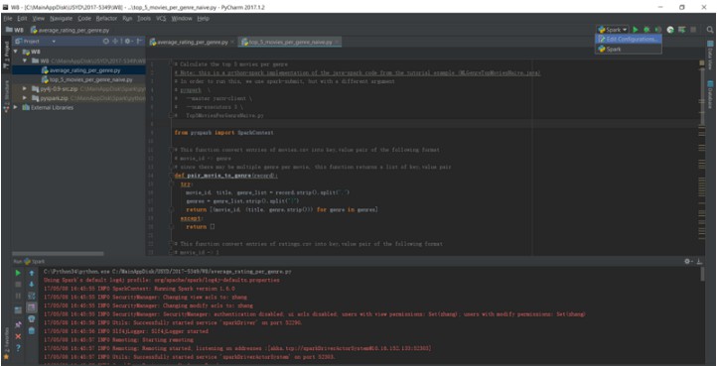Rerun Spark with green arrow in Run panel
This screenshot has width=717, height=366.
pyautogui.click(x=18, y=273)
